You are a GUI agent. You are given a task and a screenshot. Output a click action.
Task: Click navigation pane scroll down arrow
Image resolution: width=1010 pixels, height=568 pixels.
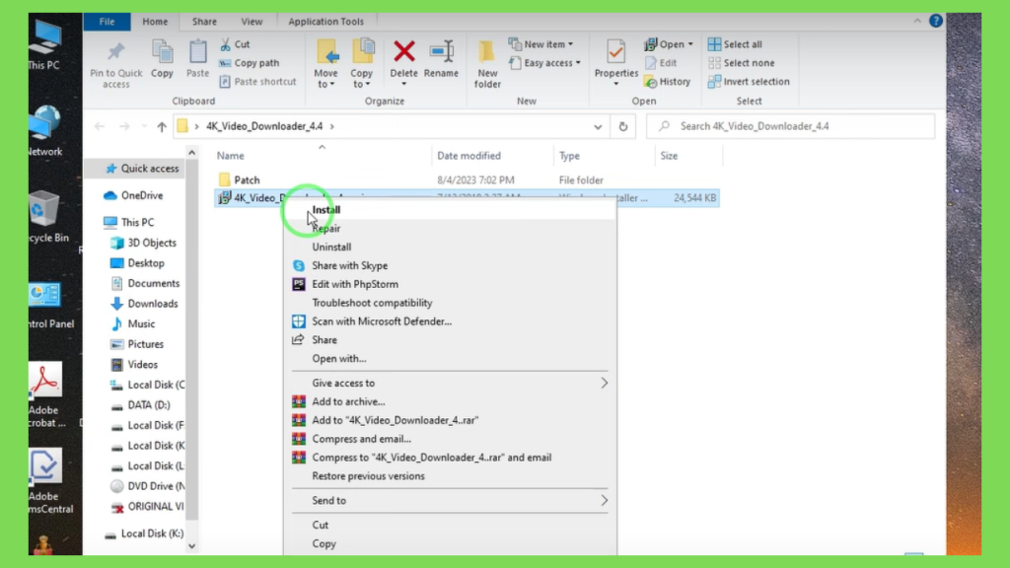coord(192,546)
